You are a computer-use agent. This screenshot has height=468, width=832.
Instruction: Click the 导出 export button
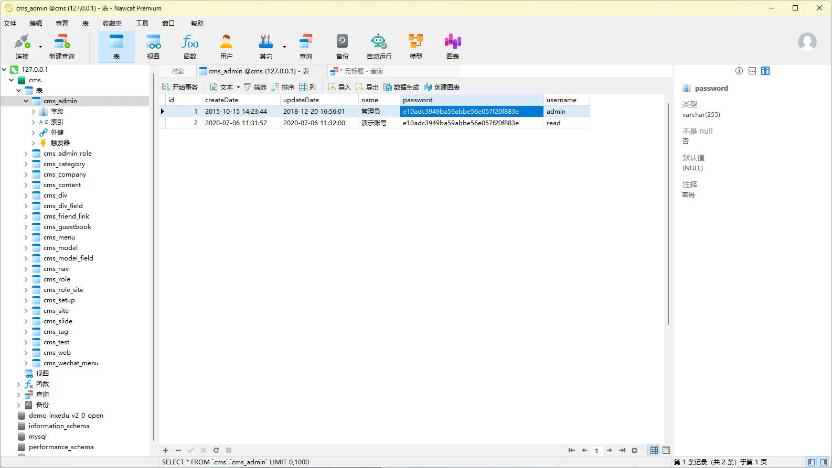pyautogui.click(x=367, y=88)
